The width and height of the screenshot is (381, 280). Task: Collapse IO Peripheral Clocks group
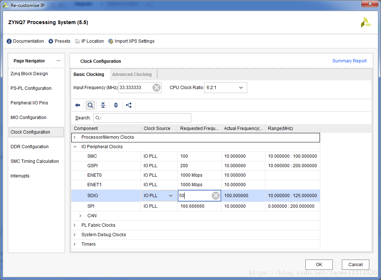click(75, 147)
